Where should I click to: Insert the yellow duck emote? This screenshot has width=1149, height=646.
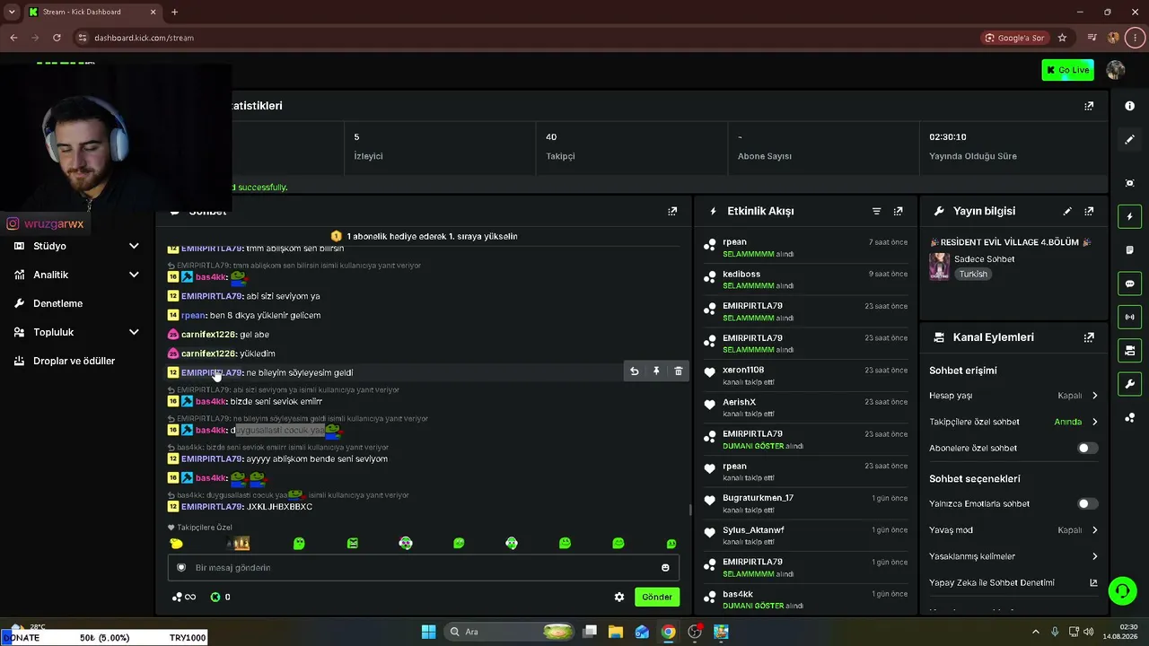[176, 544]
